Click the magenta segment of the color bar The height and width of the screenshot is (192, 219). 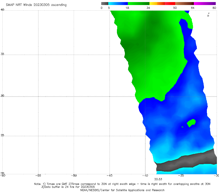[x=205, y=4]
